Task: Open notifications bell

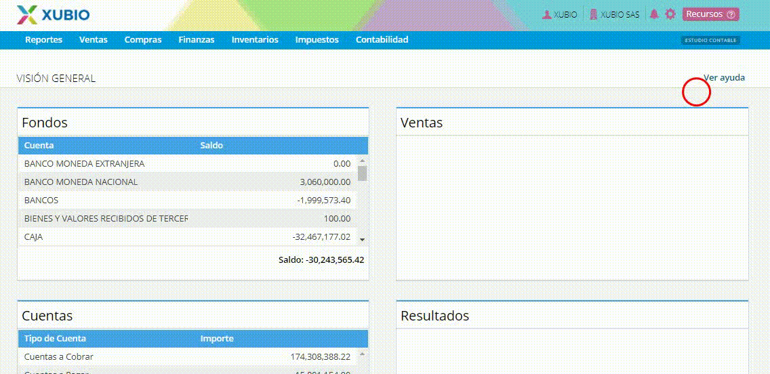Action: click(653, 14)
